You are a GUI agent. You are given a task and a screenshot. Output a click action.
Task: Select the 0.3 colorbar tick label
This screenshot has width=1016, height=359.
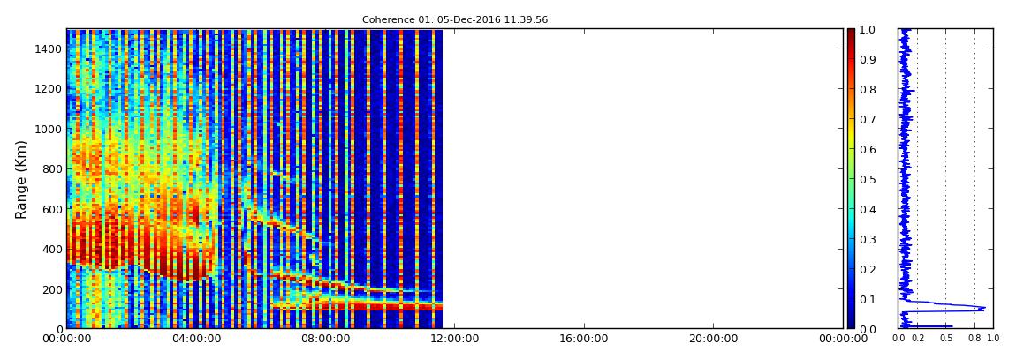point(868,239)
